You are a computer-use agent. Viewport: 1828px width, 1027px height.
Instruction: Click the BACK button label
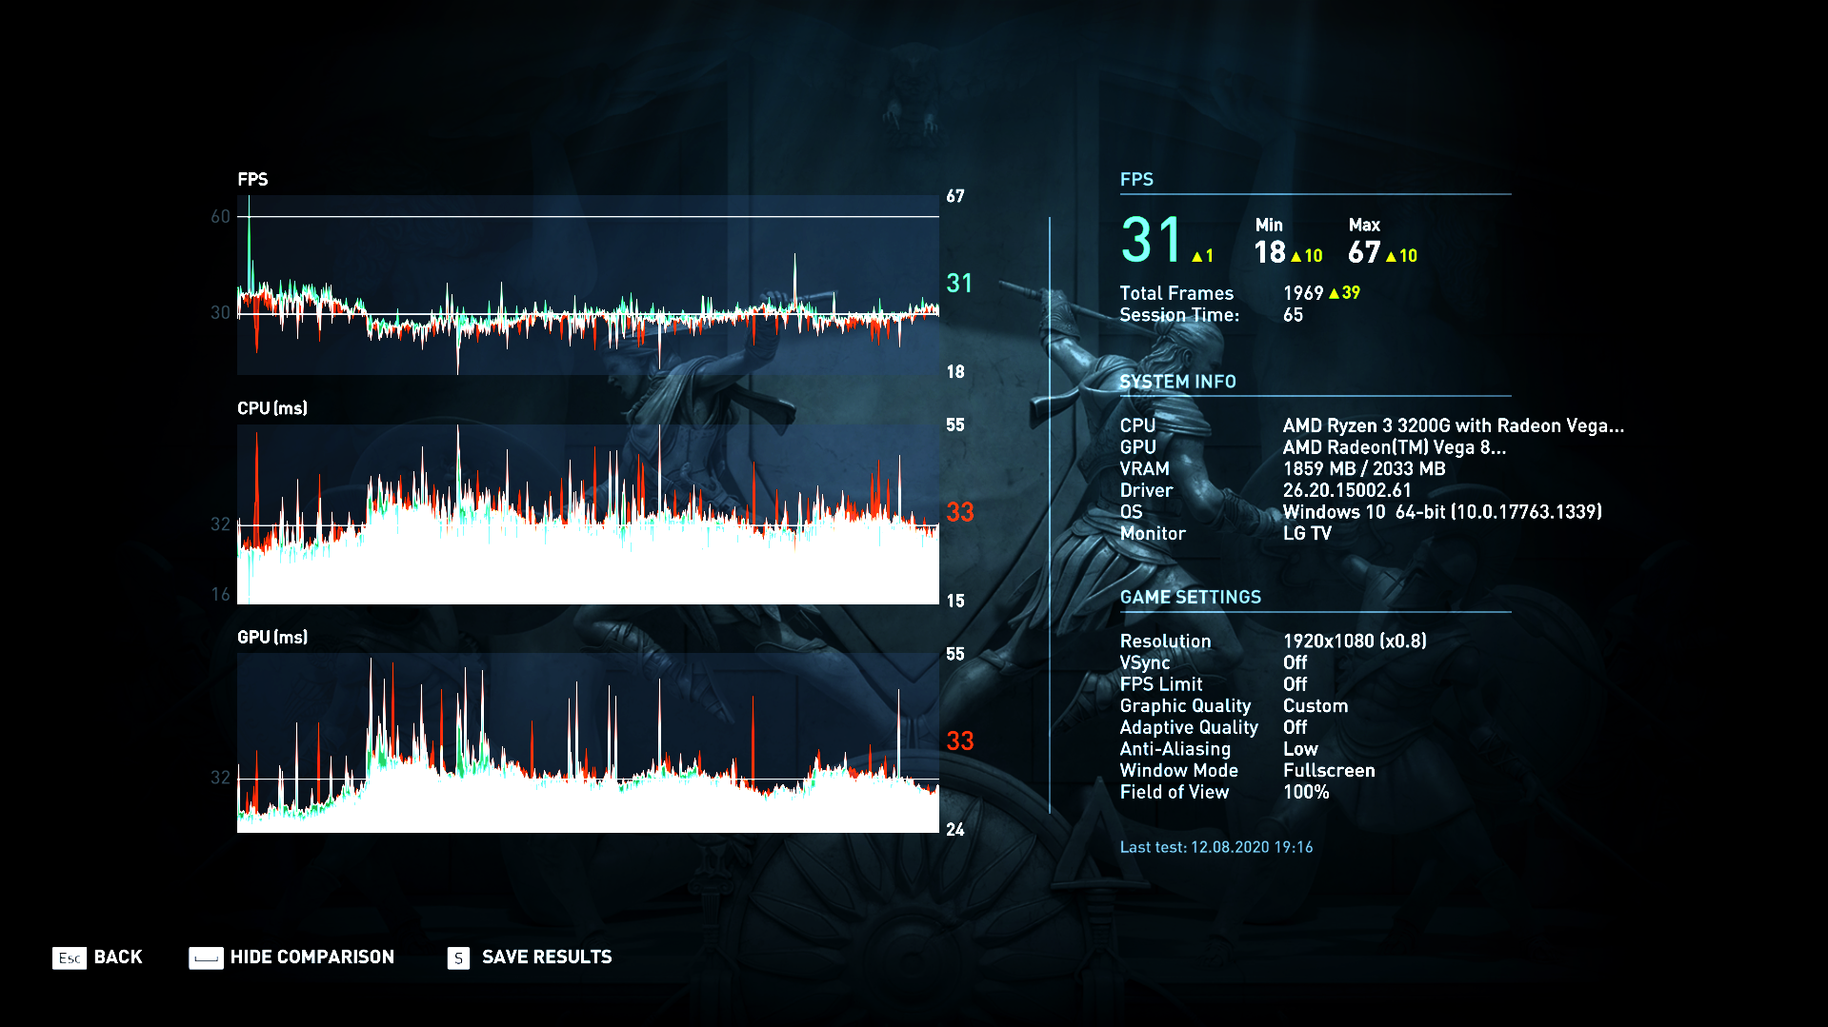click(118, 958)
